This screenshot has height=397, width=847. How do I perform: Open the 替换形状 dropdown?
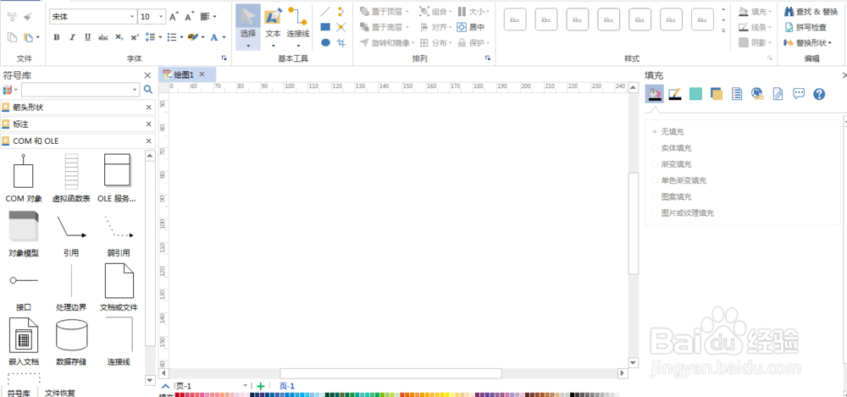(x=807, y=42)
